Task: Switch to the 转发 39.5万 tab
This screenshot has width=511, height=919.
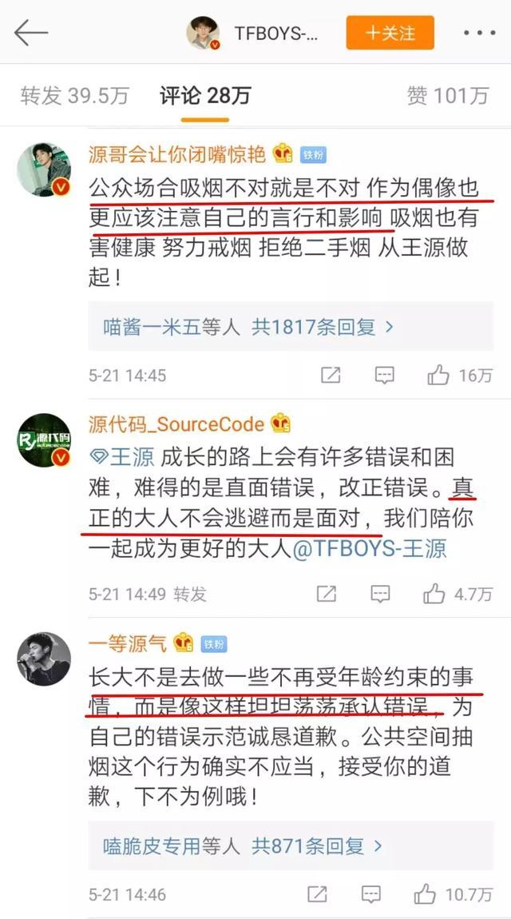Action: pyautogui.click(x=74, y=96)
